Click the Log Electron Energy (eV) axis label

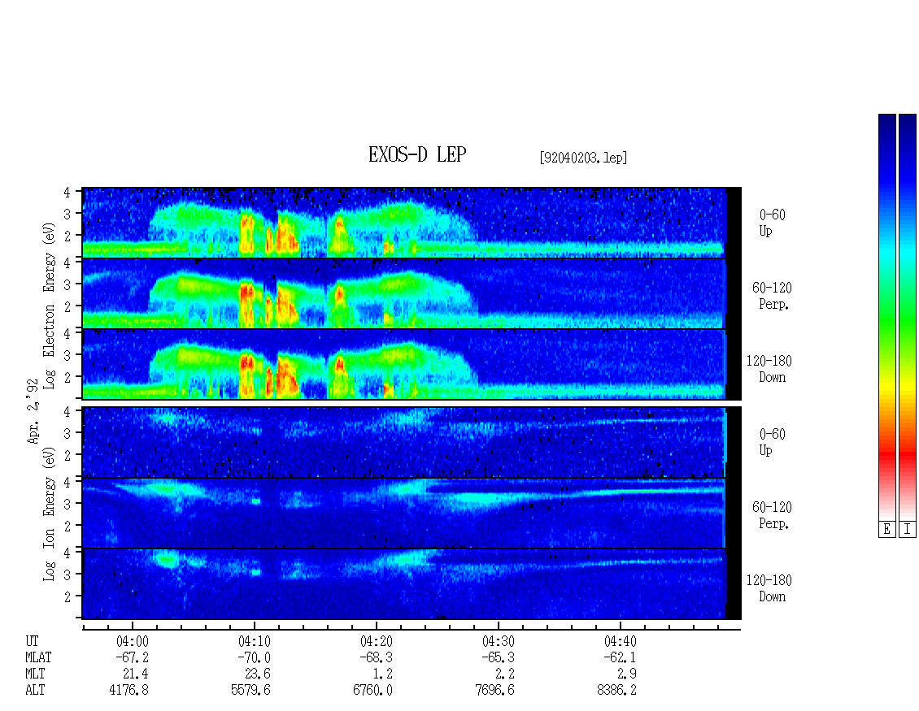coord(50,305)
